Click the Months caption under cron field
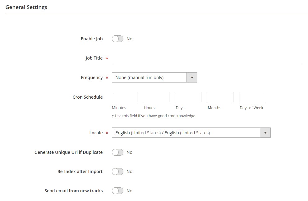The image size is (308, 201). [x=214, y=108]
